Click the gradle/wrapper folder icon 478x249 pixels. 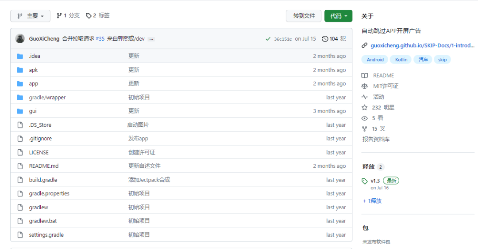(20, 97)
